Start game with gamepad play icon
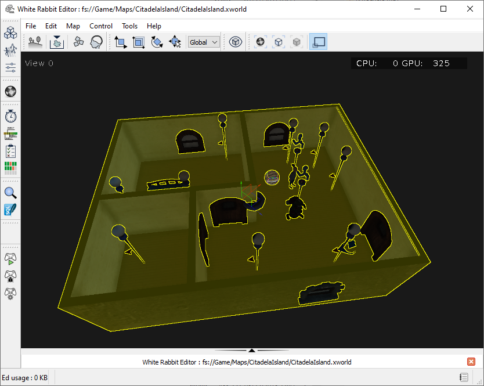The width and height of the screenshot is (484, 386). pos(10,259)
